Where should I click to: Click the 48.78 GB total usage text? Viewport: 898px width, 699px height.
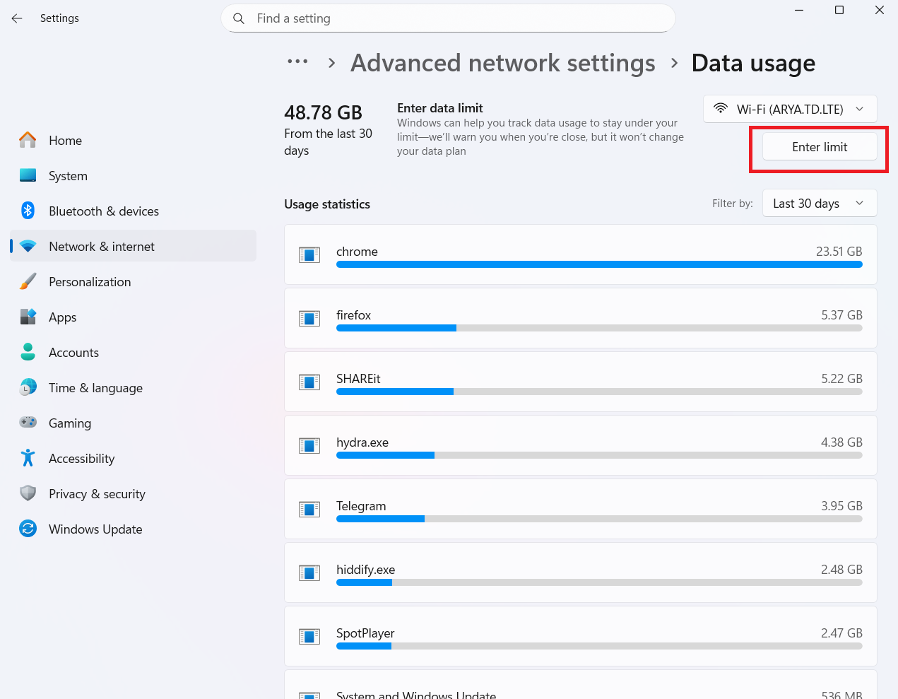click(323, 112)
